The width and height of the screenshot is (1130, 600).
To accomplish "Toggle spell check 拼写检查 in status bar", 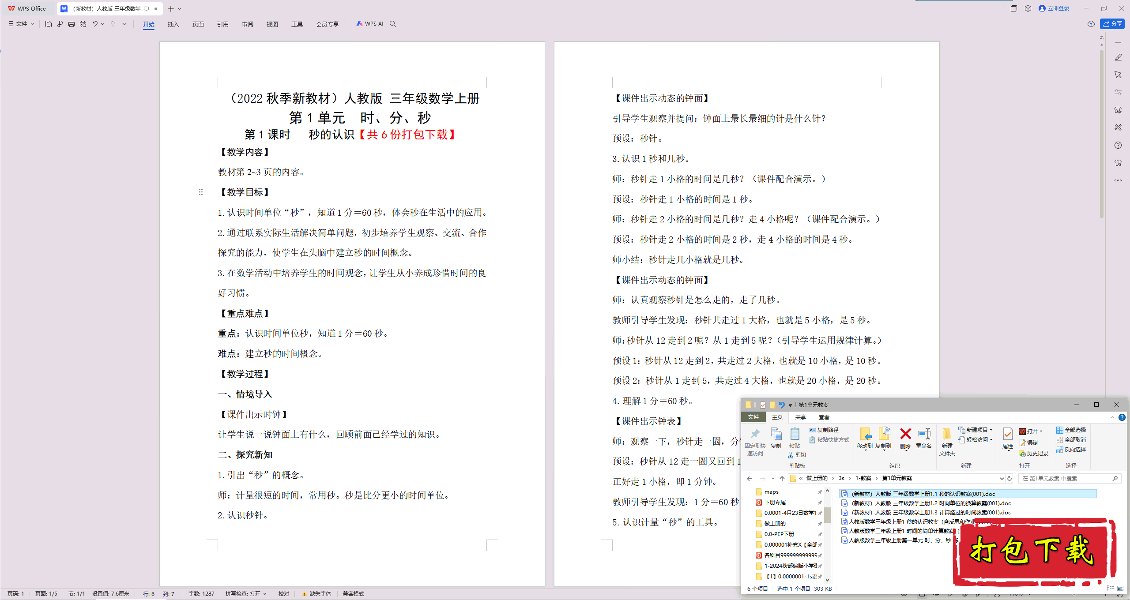I will point(246,594).
